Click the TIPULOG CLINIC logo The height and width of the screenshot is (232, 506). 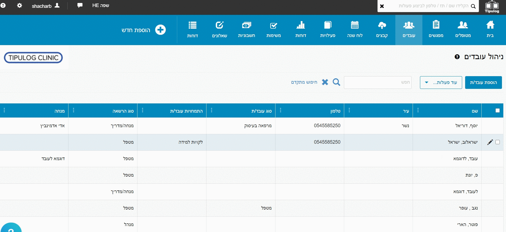tap(33, 58)
